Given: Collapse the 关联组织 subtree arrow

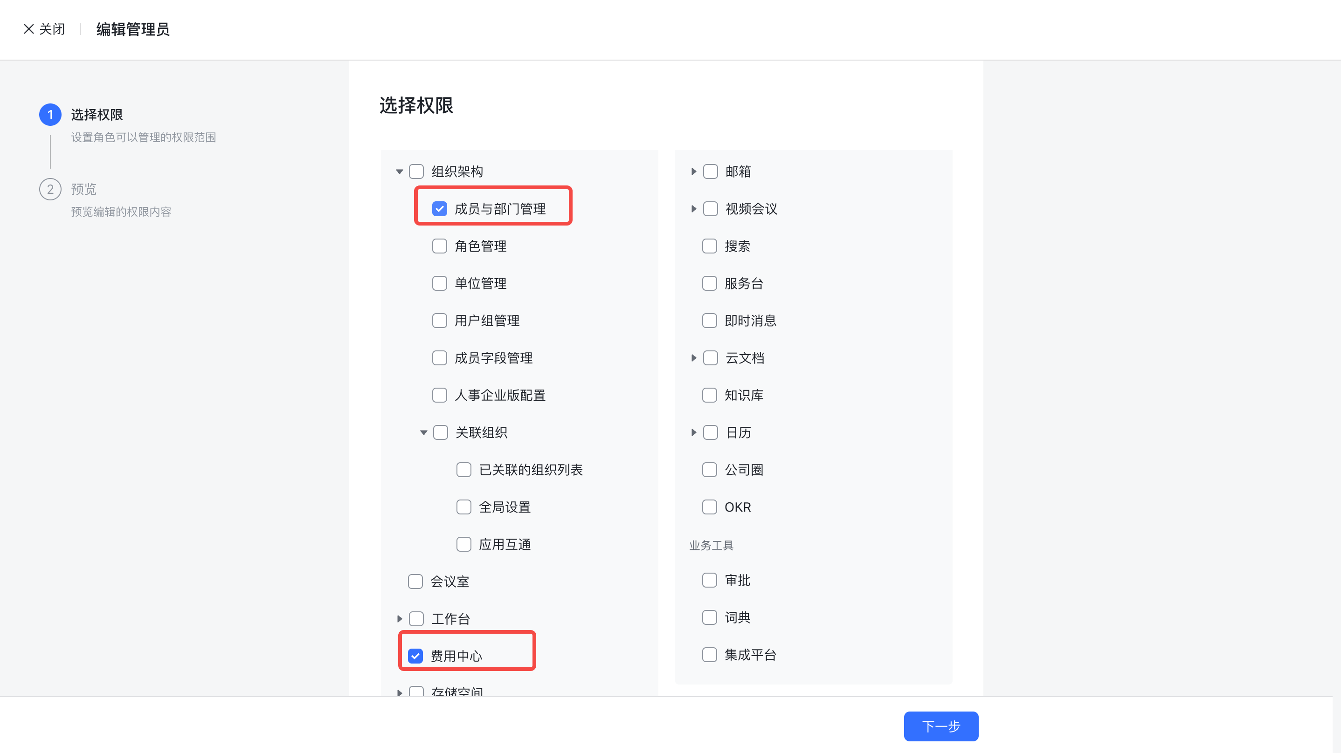Looking at the screenshot, I should 424,432.
